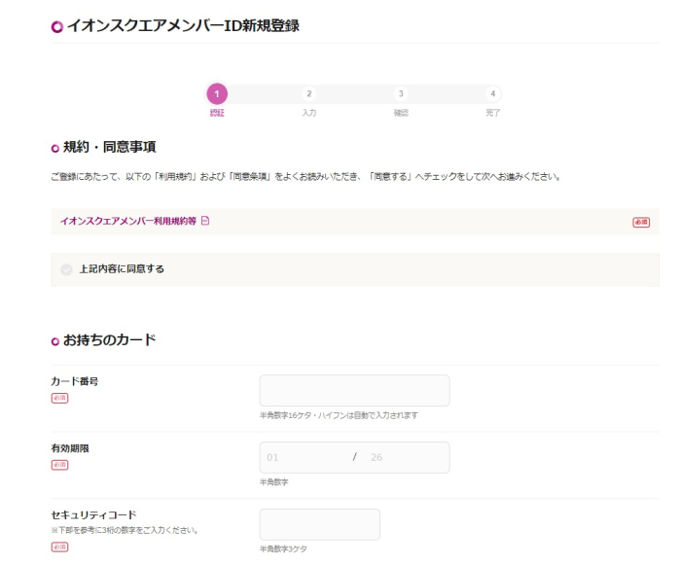Image resolution: width=681 pixels, height=565 pixels.
Task: Click the pink circle icon beside page title
Action: 56,27
